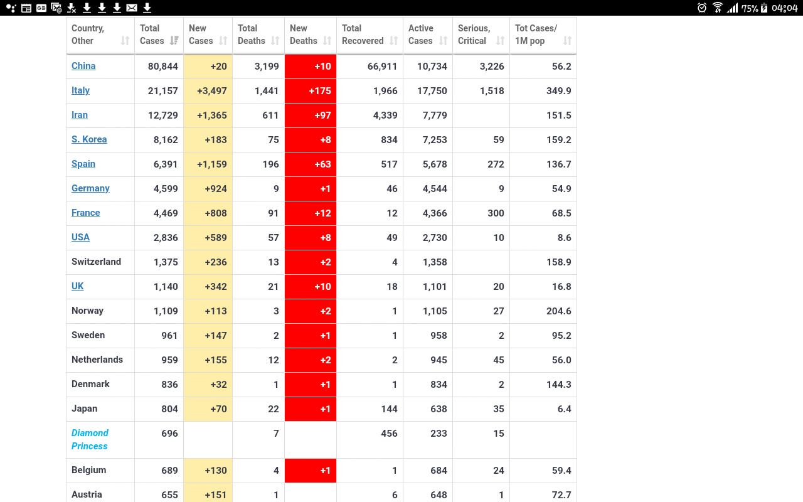Tap the envelope mail notification icon
Image resolution: width=803 pixels, height=502 pixels.
point(132,8)
